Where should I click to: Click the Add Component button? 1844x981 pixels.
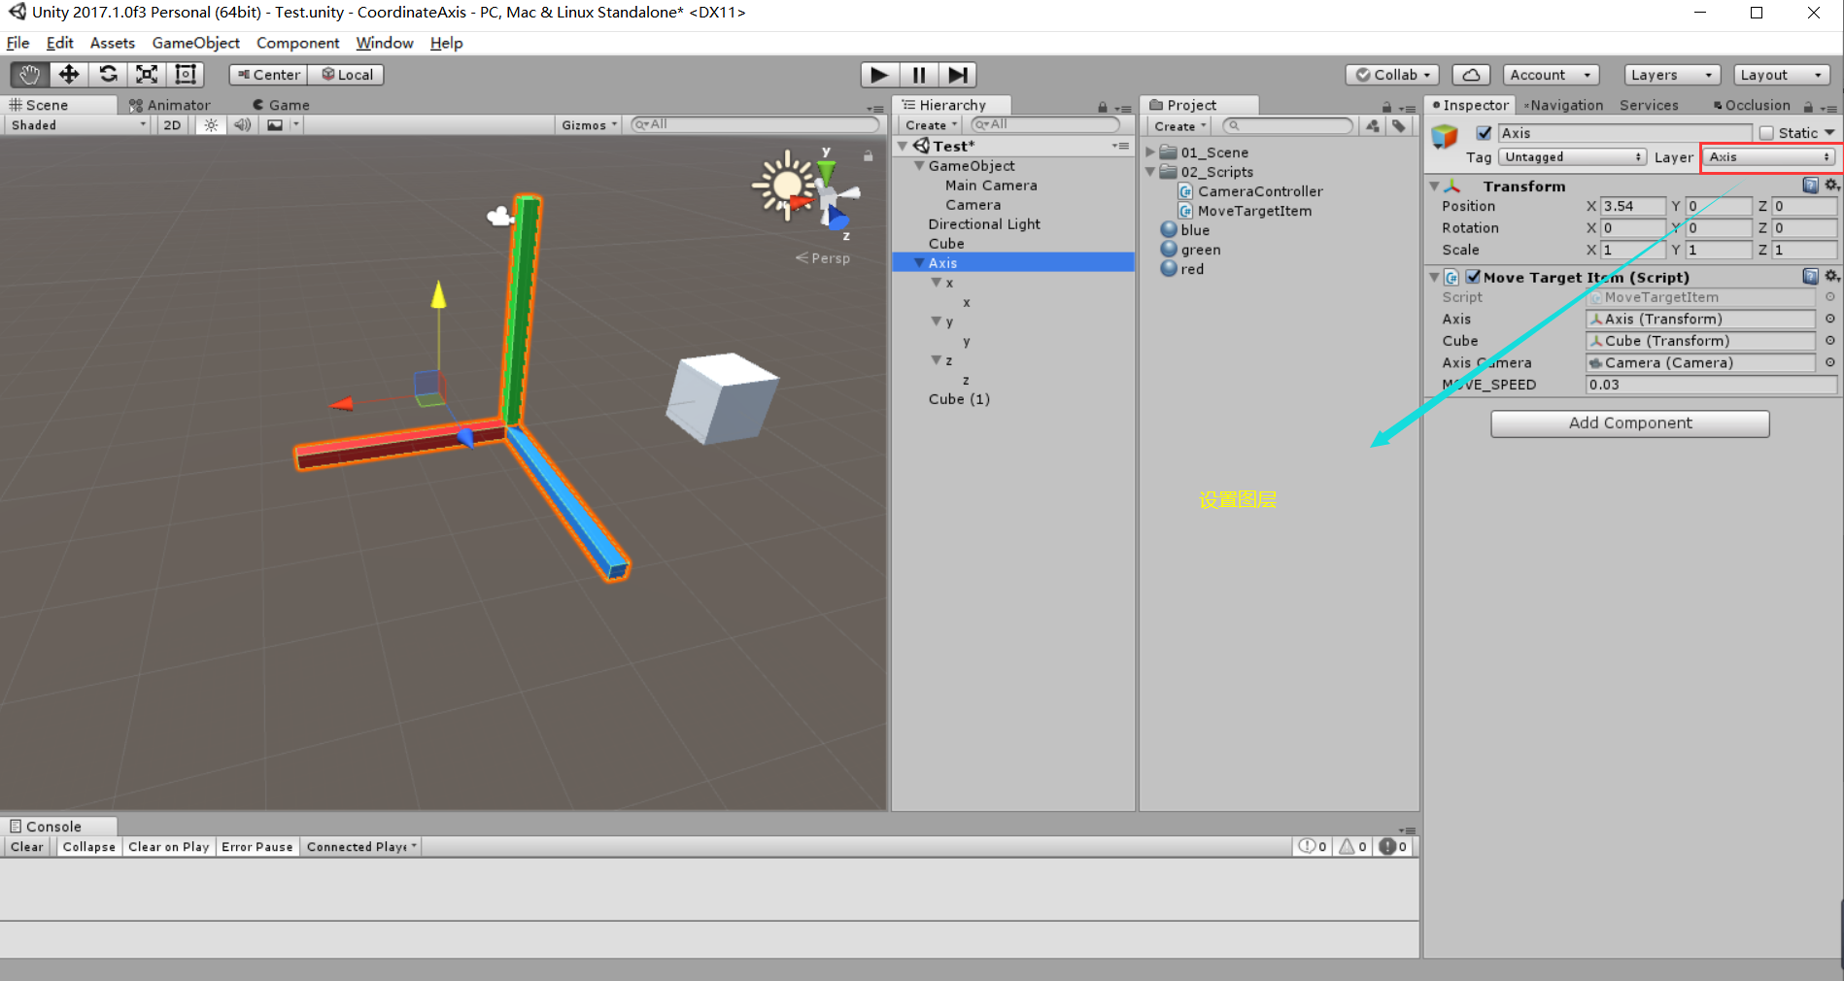click(1630, 423)
